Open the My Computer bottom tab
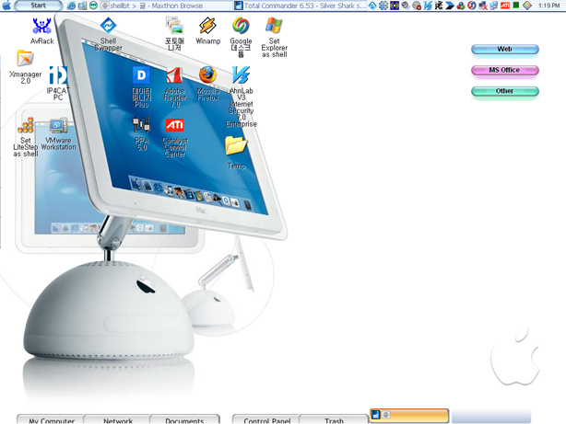This screenshot has width=566, height=424. (50, 419)
